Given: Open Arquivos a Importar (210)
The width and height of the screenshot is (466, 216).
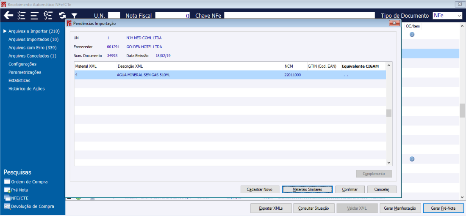Looking at the screenshot, I should coord(34,31).
